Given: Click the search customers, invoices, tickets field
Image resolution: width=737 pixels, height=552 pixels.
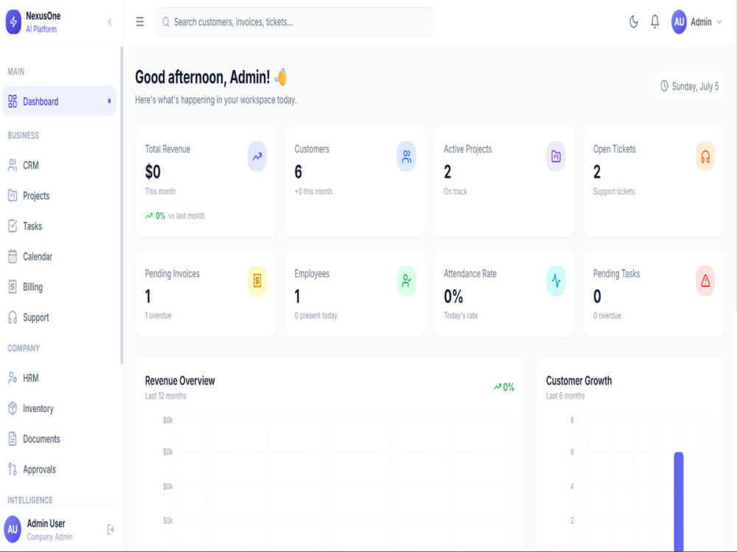Looking at the screenshot, I should point(296,21).
